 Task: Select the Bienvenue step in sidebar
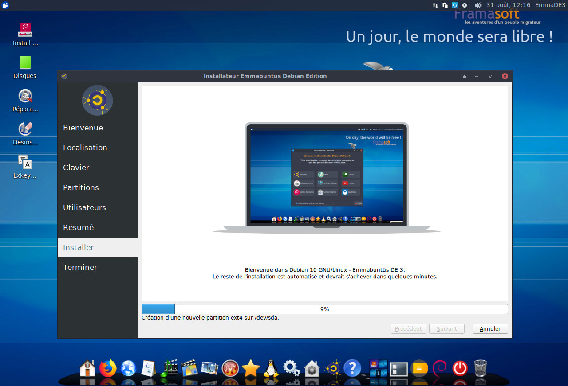(97, 128)
